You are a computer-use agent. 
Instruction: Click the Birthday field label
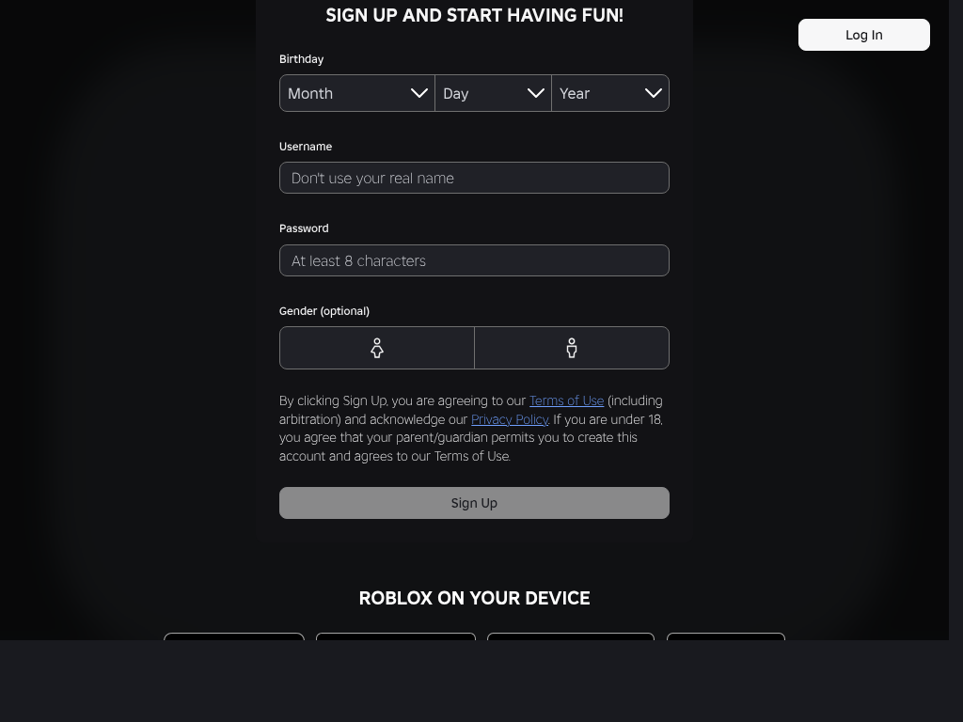pyautogui.click(x=301, y=59)
